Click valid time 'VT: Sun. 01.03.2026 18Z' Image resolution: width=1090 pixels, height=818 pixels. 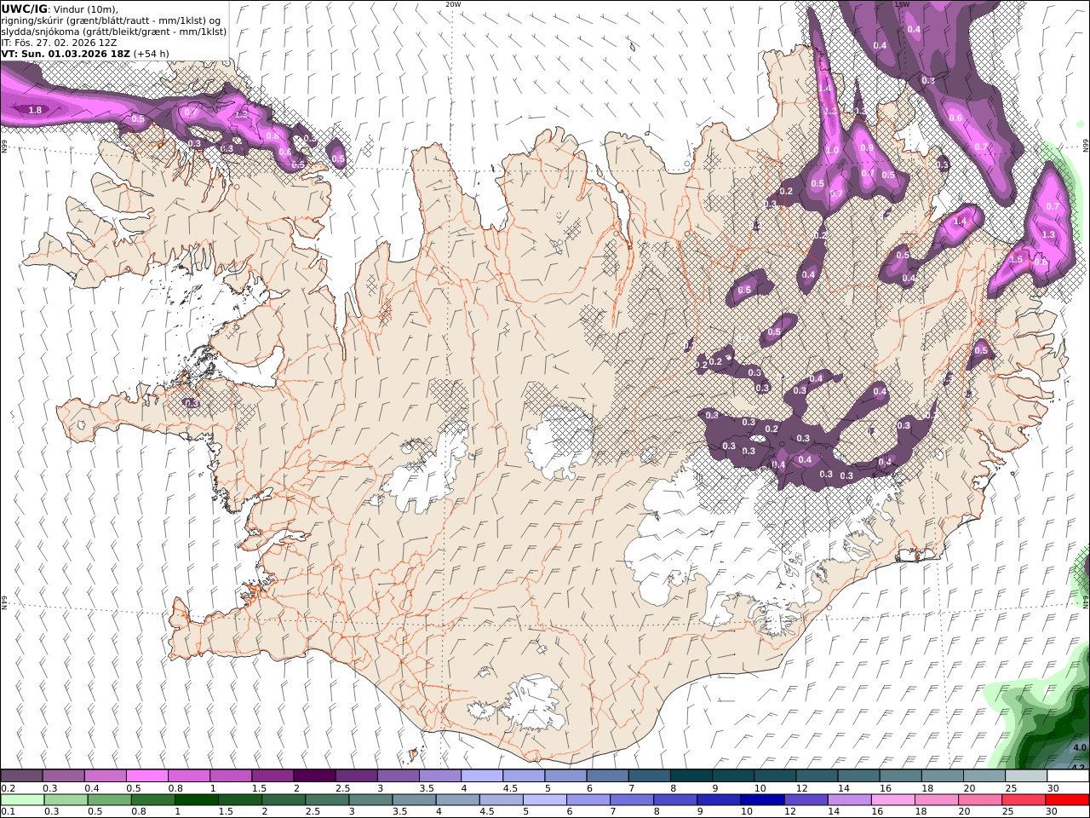66,54
